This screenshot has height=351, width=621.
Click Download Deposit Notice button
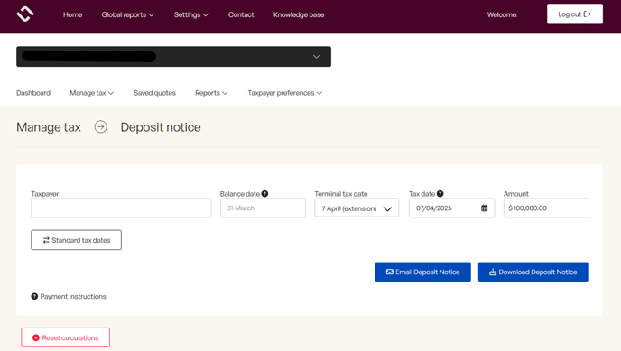click(x=533, y=272)
